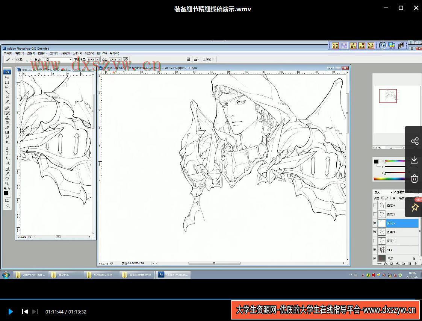Screen dimensions: 422x321
Task: Switch to Adobe Photoshop taskbar button
Action: coord(174,275)
